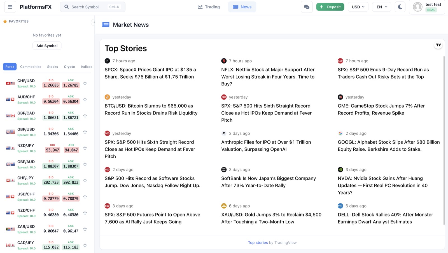Favorite the NZD/JPY pair star
This screenshot has width=448, height=253.
tap(85, 148)
